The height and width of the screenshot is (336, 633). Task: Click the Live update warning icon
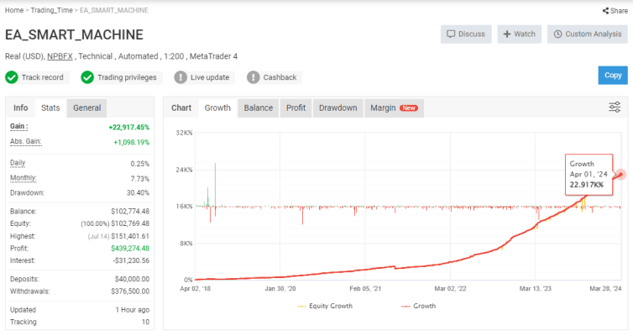click(180, 77)
